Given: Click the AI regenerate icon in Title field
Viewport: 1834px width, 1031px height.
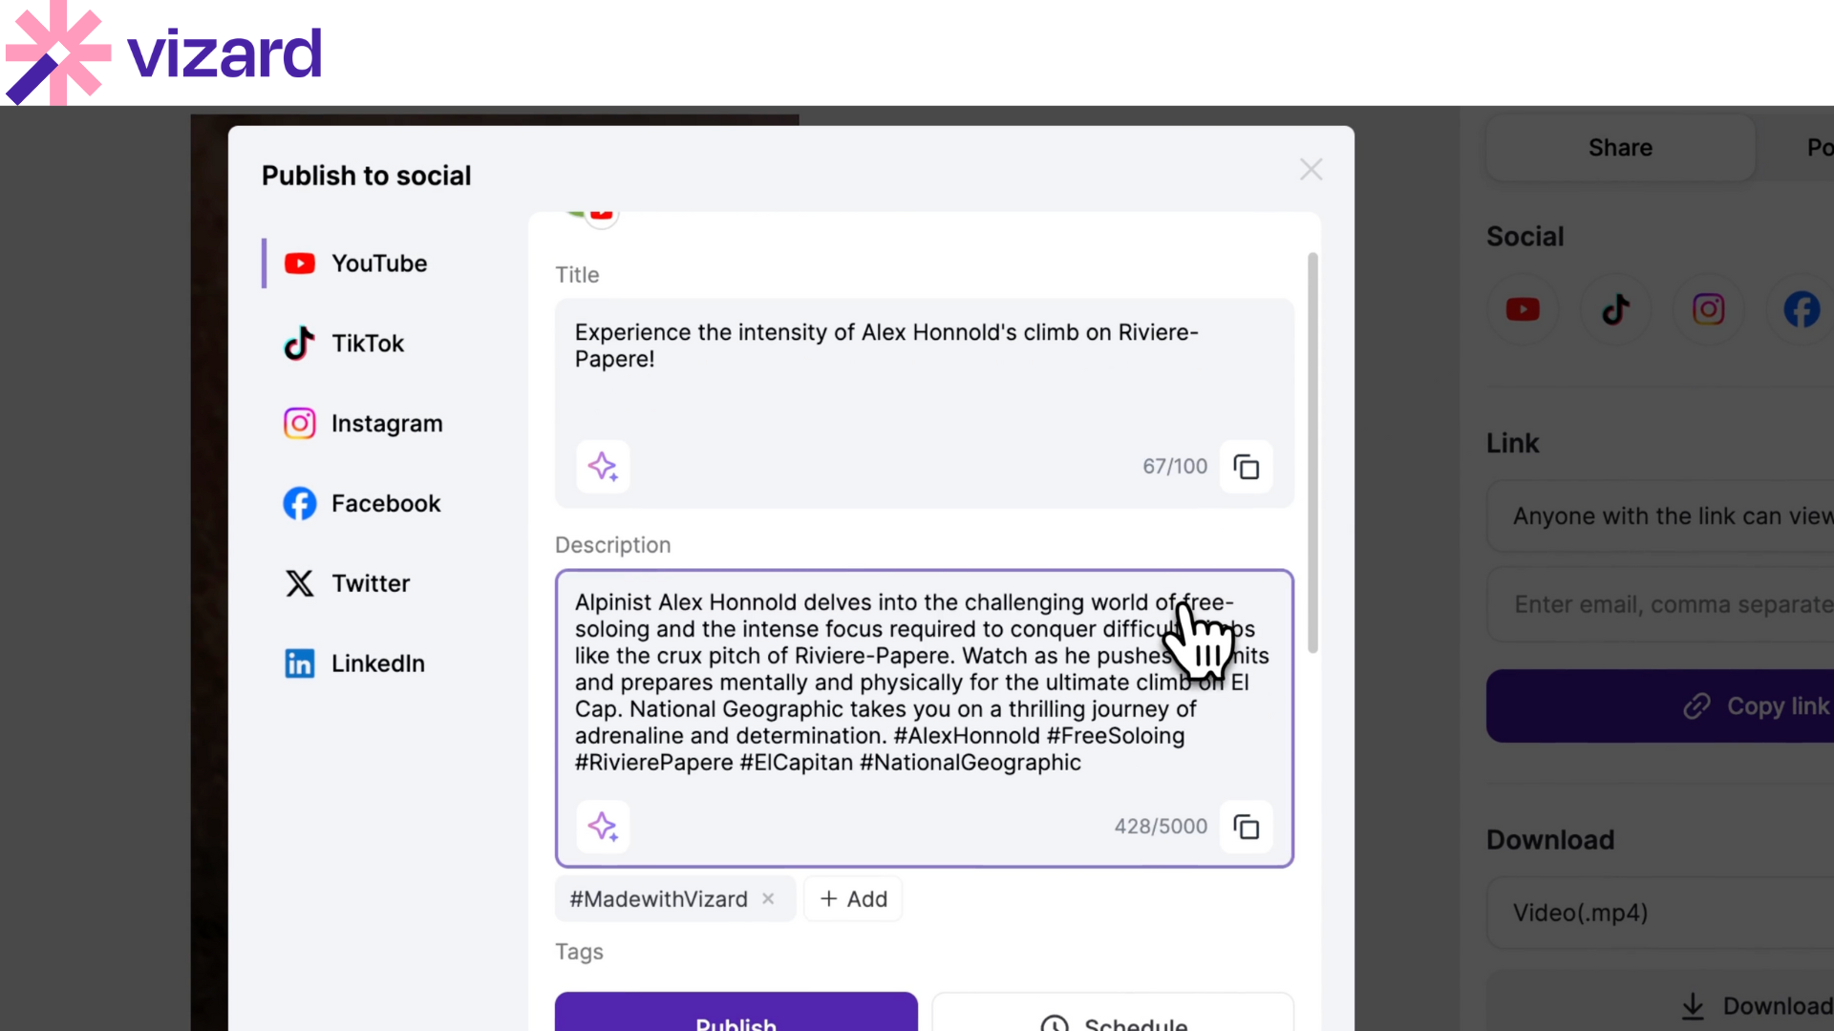Looking at the screenshot, I should (x=602, y=467).
